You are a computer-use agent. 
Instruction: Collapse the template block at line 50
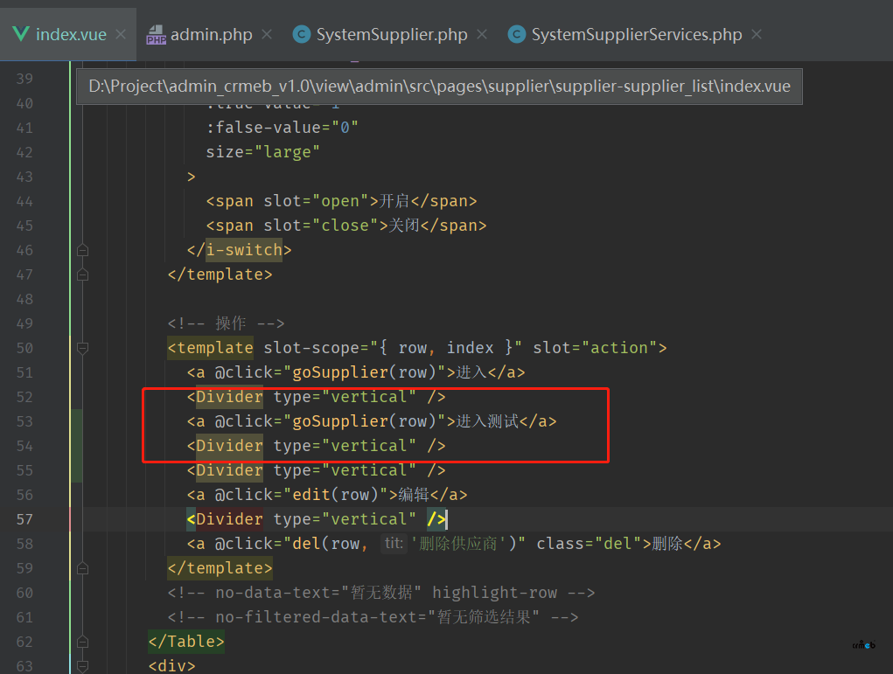82,348
